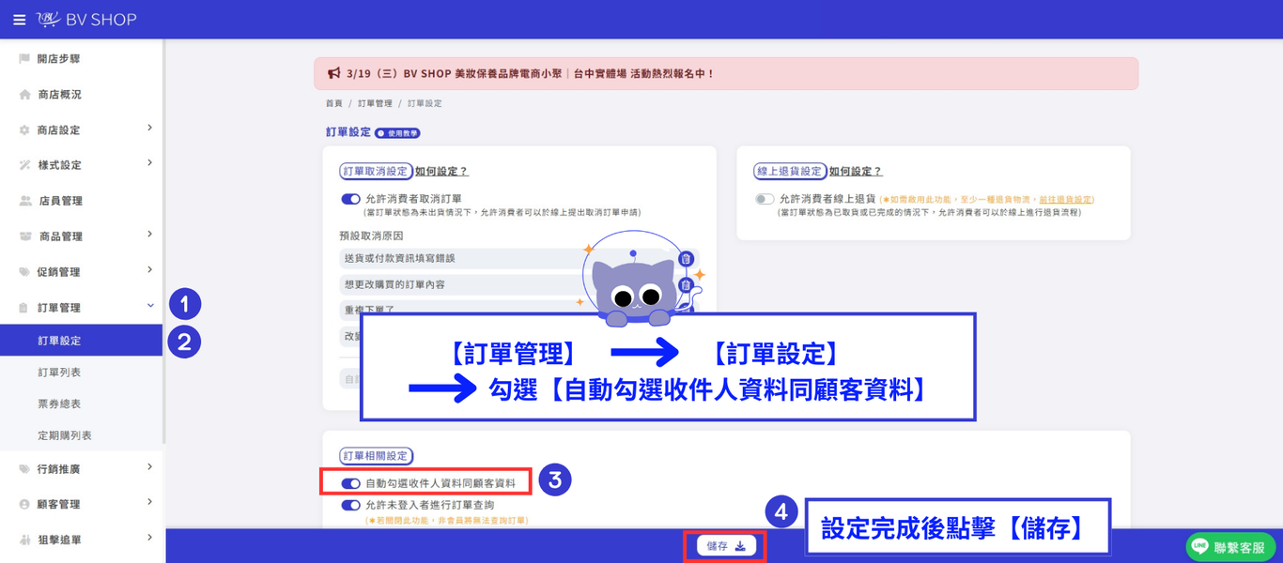Click the tag icon beside 促銷管理
This screenshot has width=1283, height=563.
click(x=24, y=272)
